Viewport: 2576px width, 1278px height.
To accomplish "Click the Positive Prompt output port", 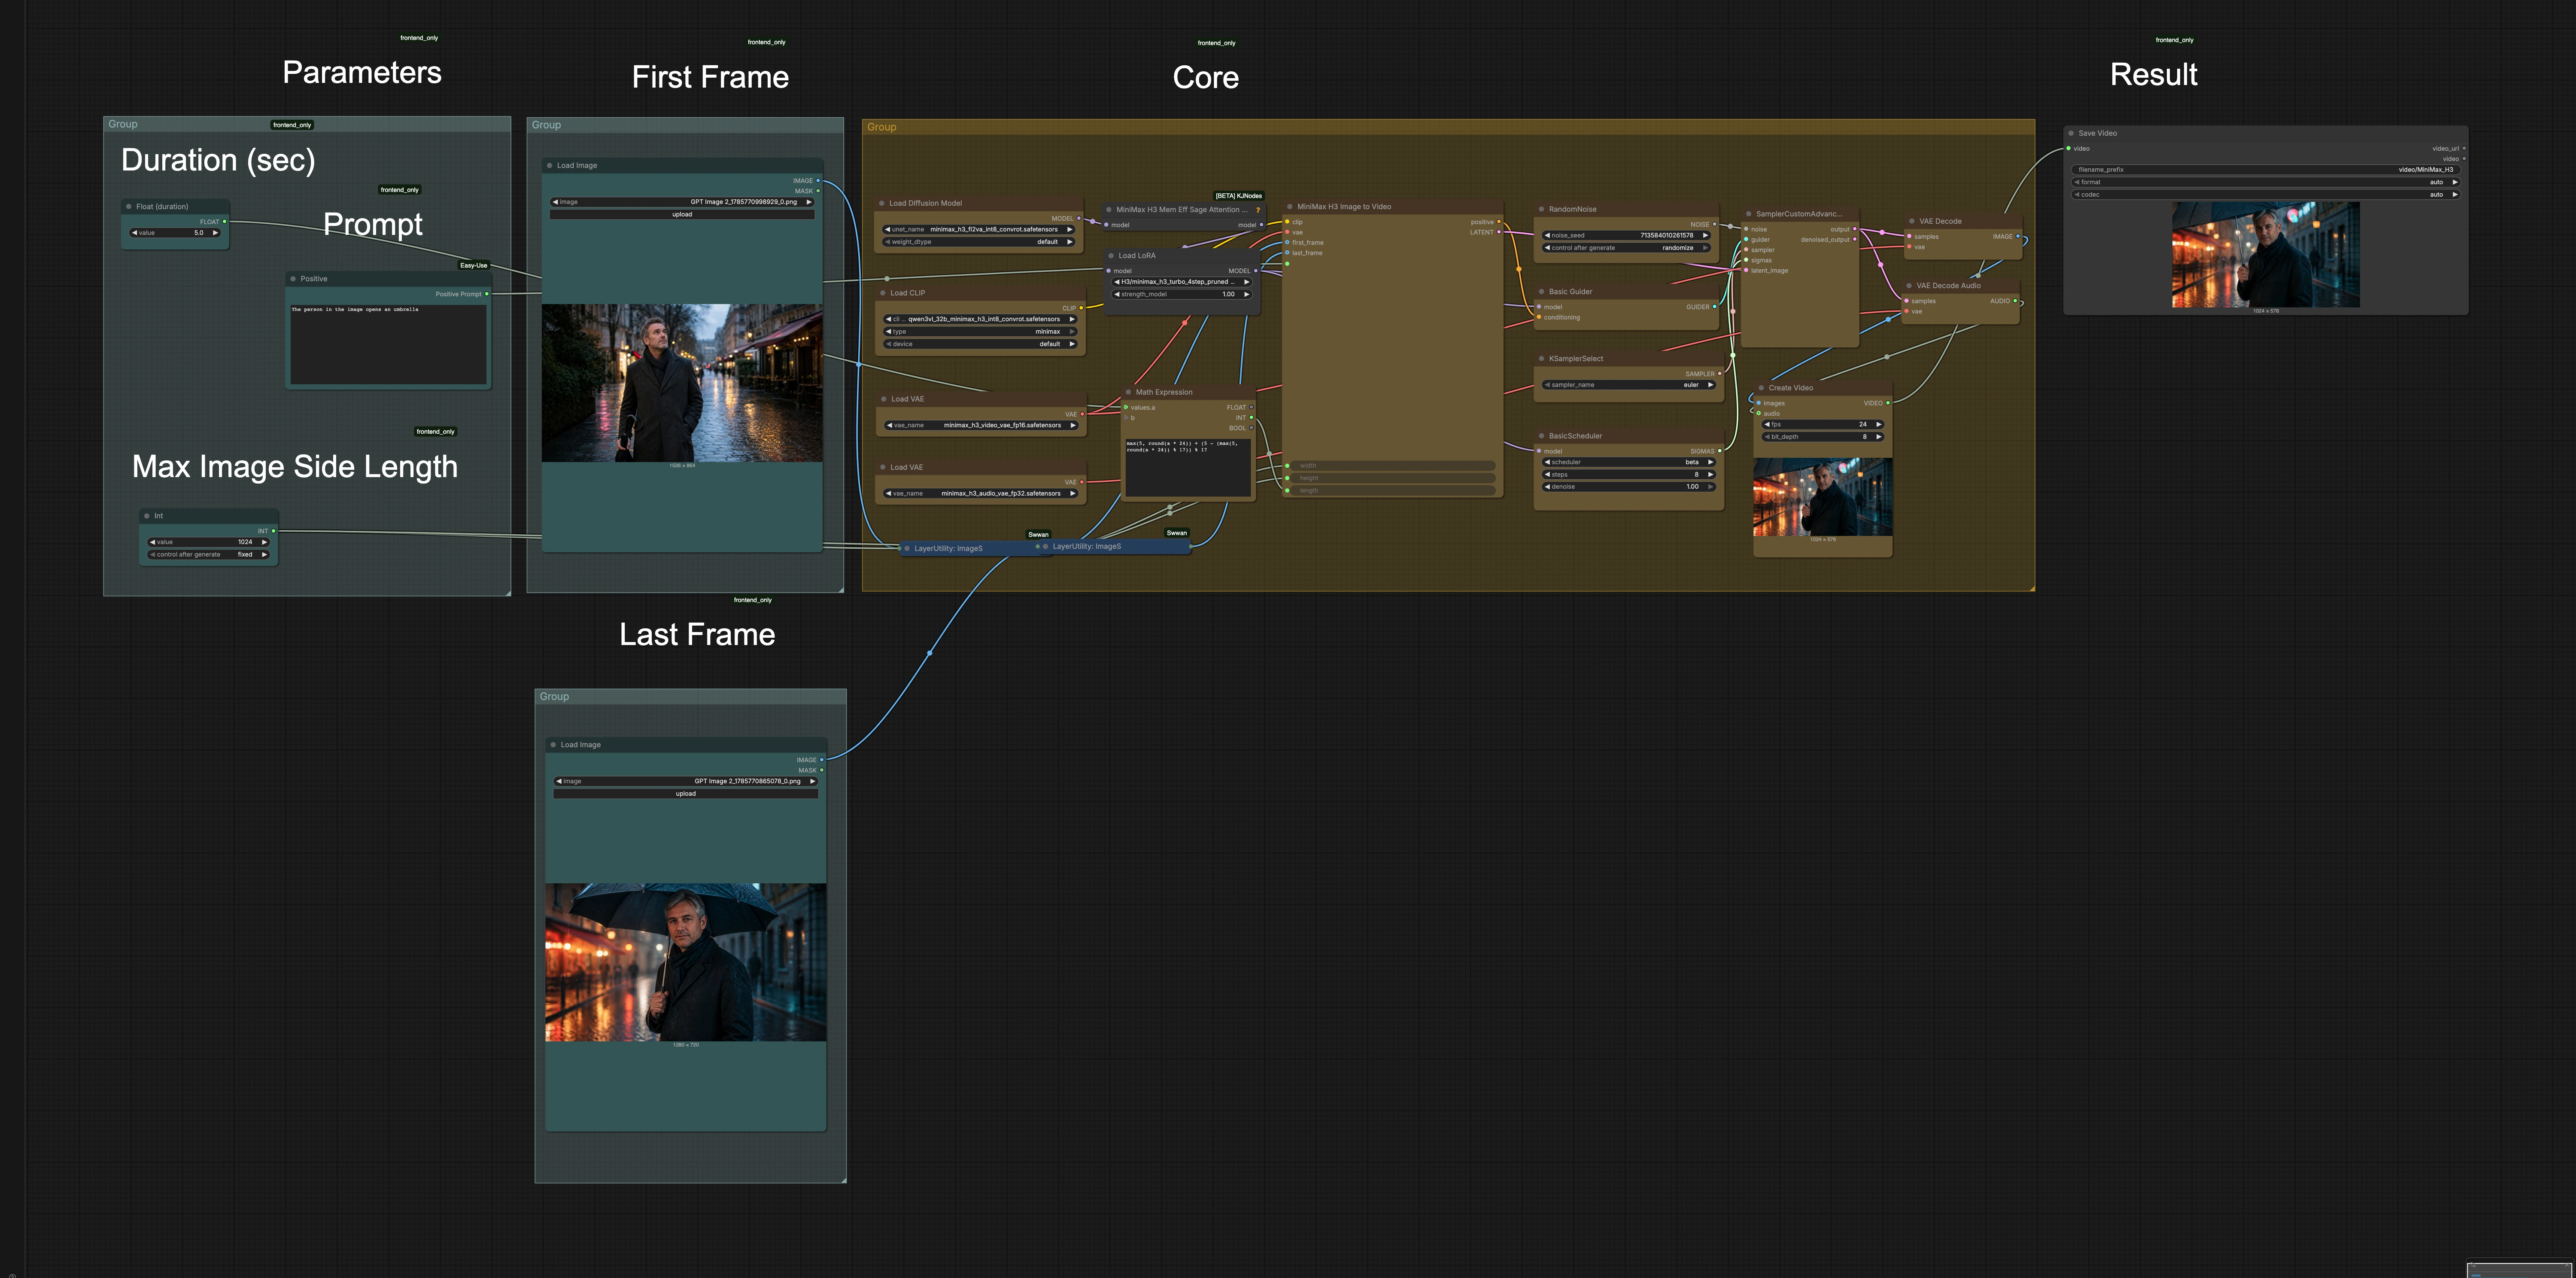I will coord(487,294).
